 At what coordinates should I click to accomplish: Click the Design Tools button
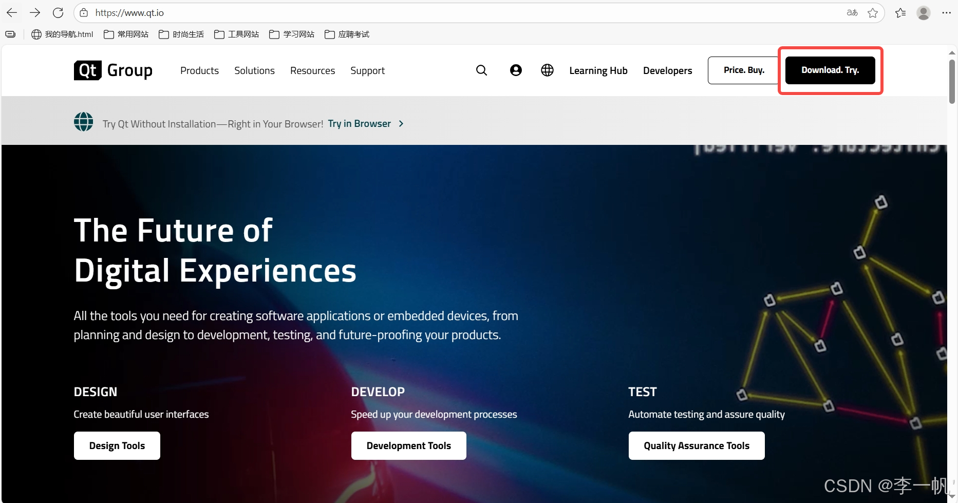(117, 445)
